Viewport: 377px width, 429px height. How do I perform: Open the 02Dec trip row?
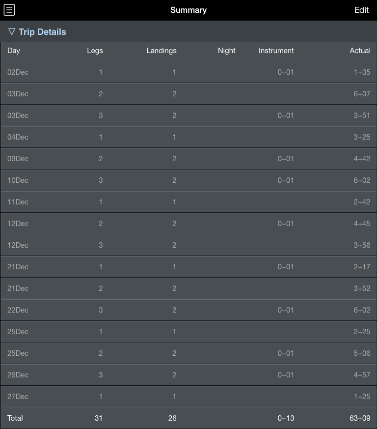click(188, 72)
